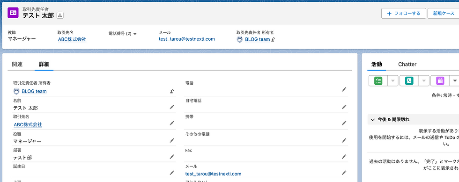Open ABC株式会社 link in details

28,124
